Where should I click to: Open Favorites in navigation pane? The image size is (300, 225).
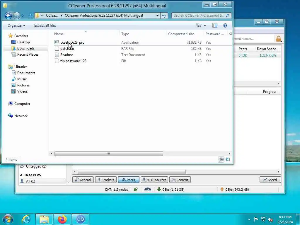[21, 36]
